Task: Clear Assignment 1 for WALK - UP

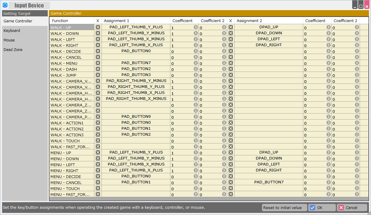Action: click(x=98, y=27)
